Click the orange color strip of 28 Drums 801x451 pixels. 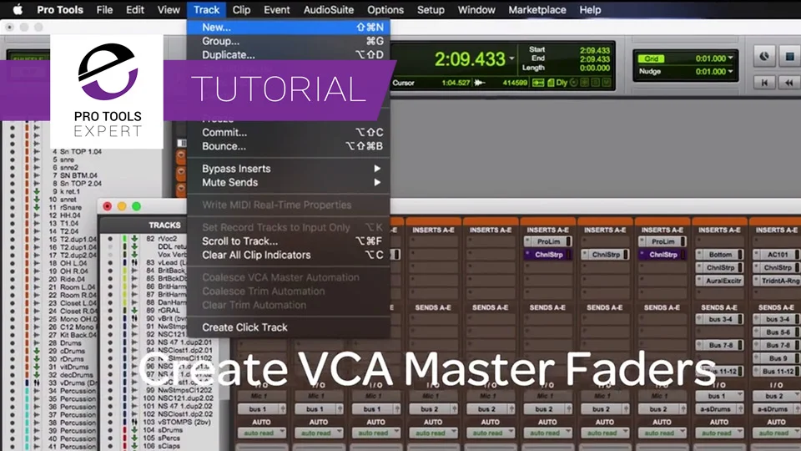(x=27, y=342)
